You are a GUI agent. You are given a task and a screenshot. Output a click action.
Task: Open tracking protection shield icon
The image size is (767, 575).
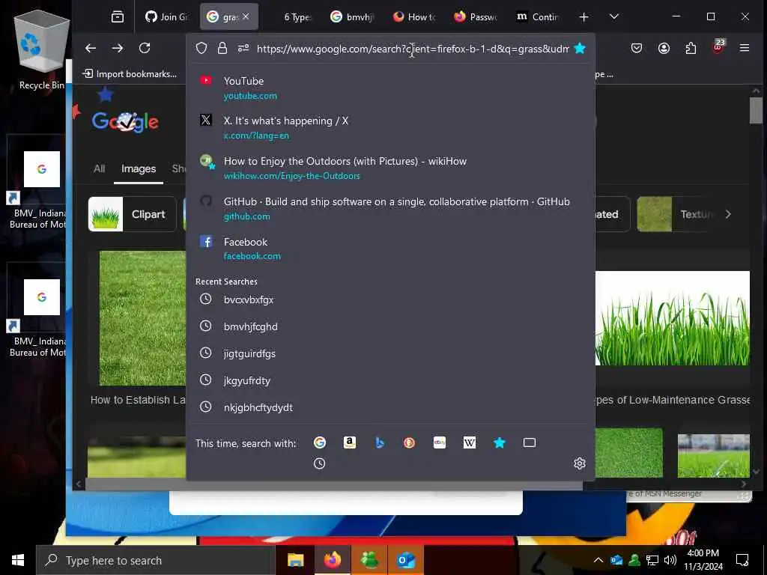(201, 48)
